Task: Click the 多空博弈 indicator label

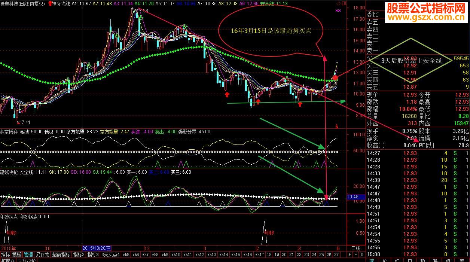Action: [9, 132]
